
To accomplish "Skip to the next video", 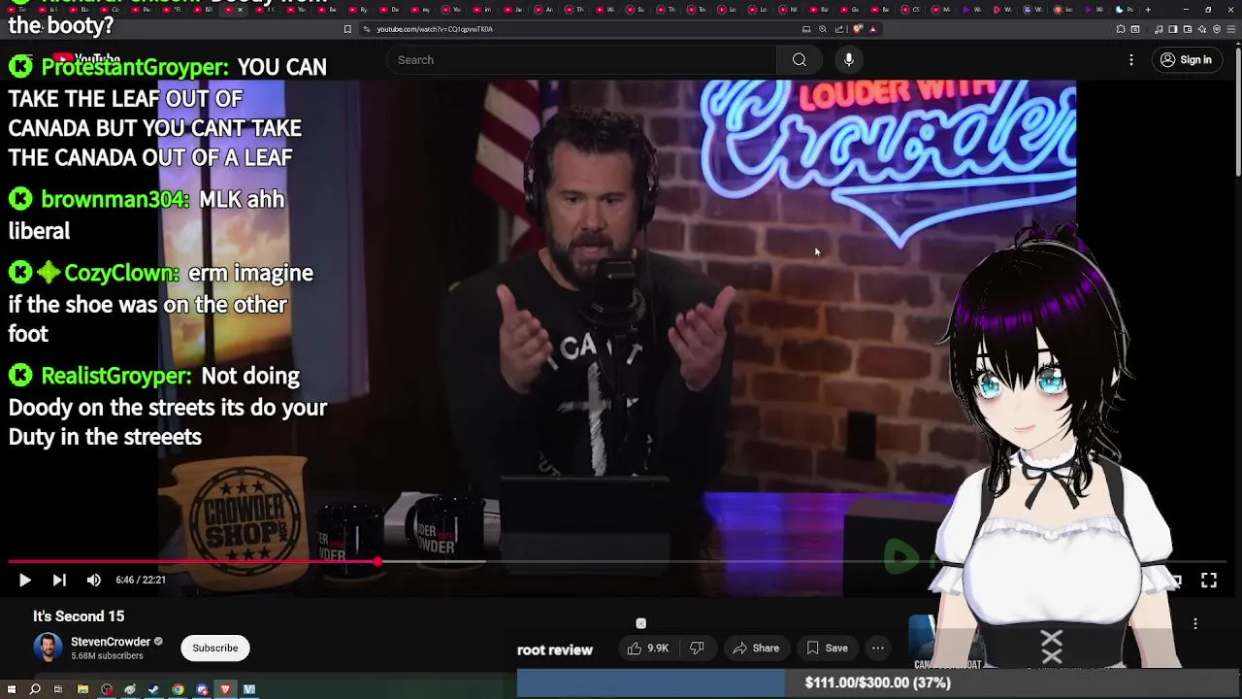I will point(59,580).
